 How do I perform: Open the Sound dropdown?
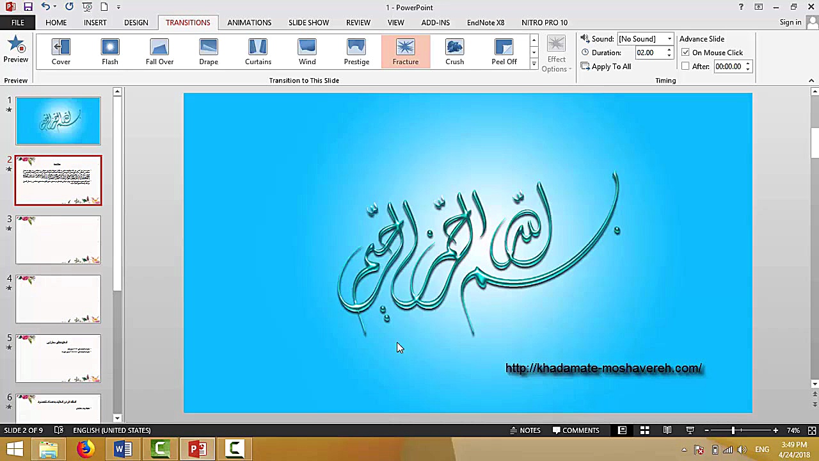click(x=669, y=38)
